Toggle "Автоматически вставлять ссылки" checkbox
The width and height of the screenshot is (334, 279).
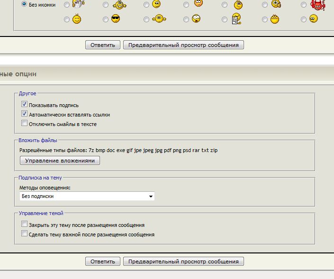pos(24,114)
